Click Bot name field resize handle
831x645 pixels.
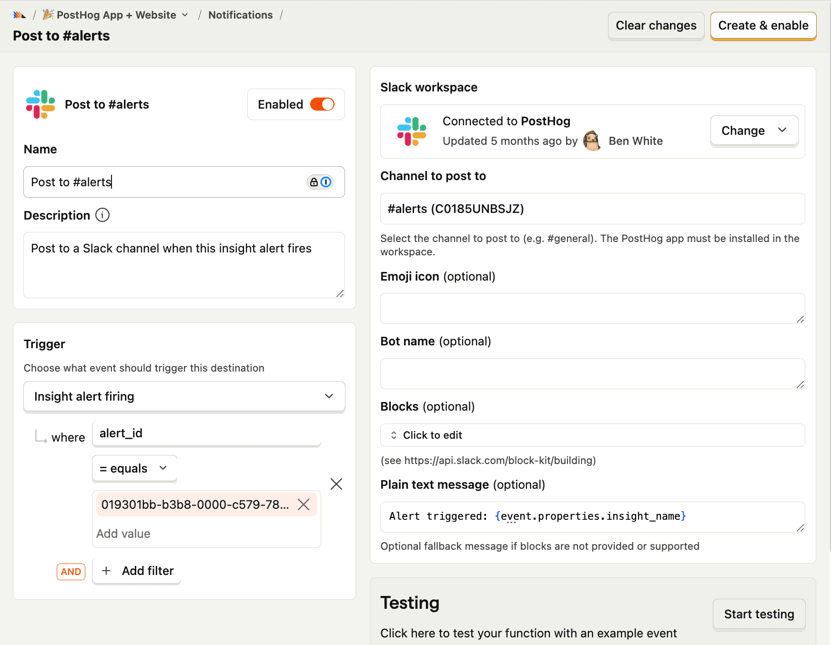pos(801,384)
